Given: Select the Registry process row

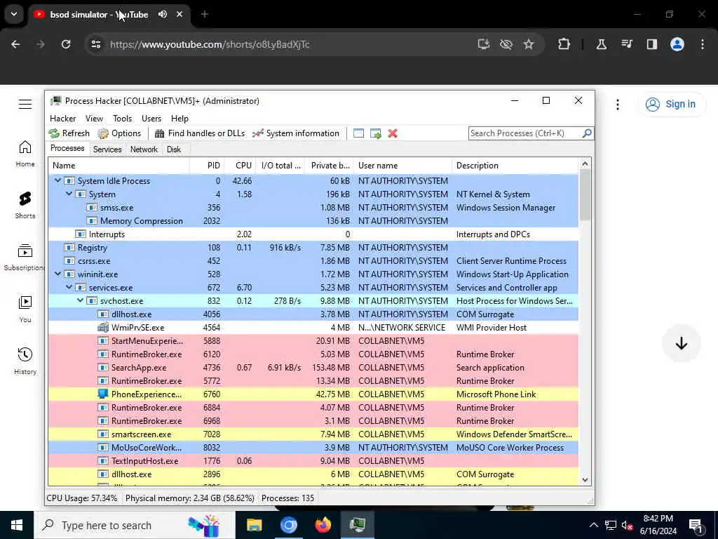Looking at the screenshot, I should pos(313,248).
